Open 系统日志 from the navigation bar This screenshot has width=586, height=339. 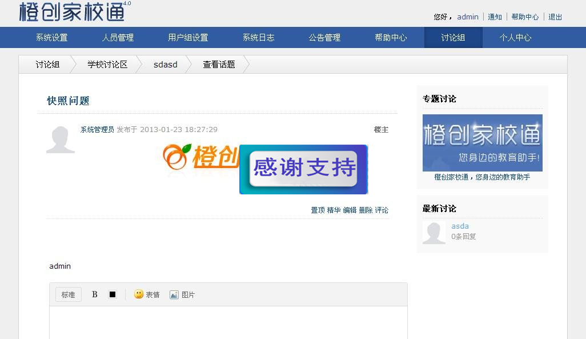point(258,37)
